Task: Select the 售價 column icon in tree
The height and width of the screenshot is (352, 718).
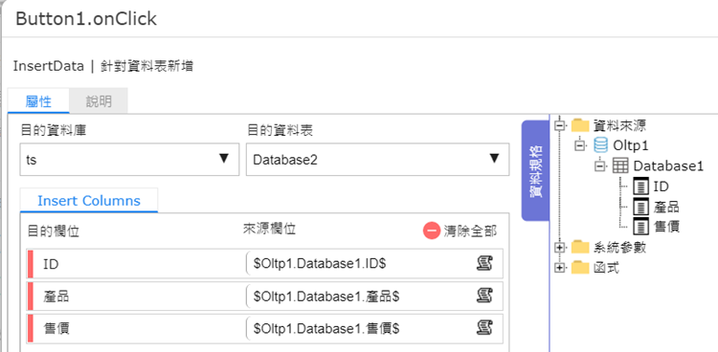Action: point(640,226)
